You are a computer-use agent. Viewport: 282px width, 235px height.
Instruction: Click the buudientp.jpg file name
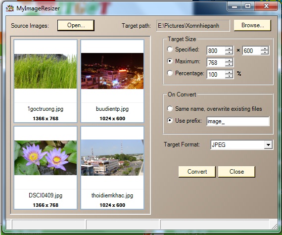(x=112, y=109)
